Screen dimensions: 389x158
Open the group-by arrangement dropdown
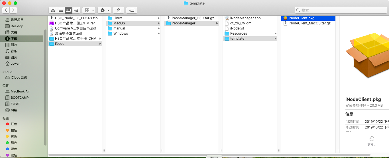(89, 10)
